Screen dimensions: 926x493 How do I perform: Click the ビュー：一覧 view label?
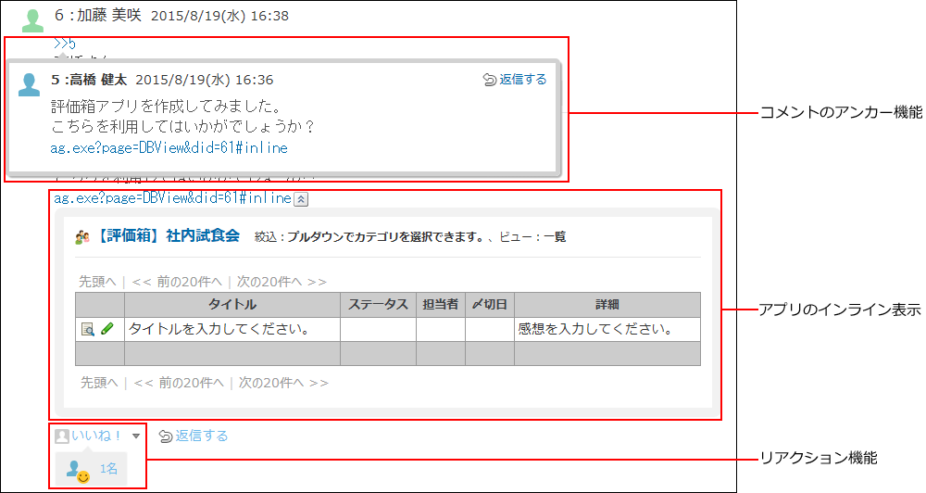tap(532, 237)
